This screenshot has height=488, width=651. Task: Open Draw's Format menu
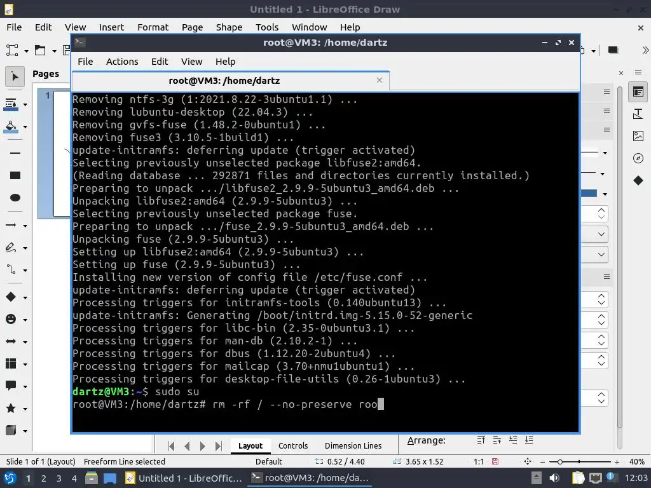coord(153,27)
